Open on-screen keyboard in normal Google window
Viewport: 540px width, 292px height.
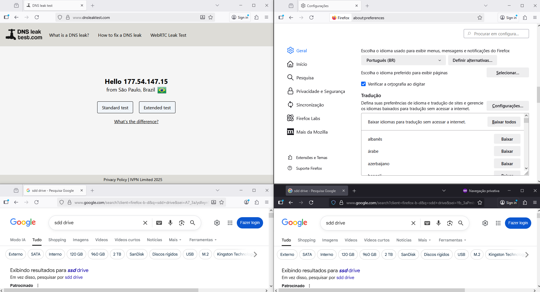point(159,223)
